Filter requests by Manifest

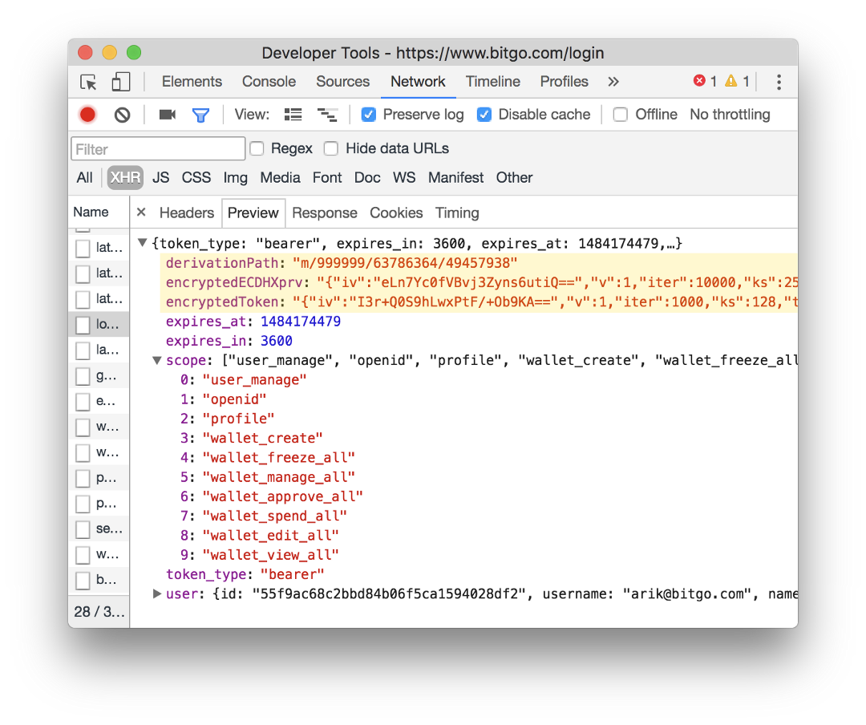(x=455, y=177)
